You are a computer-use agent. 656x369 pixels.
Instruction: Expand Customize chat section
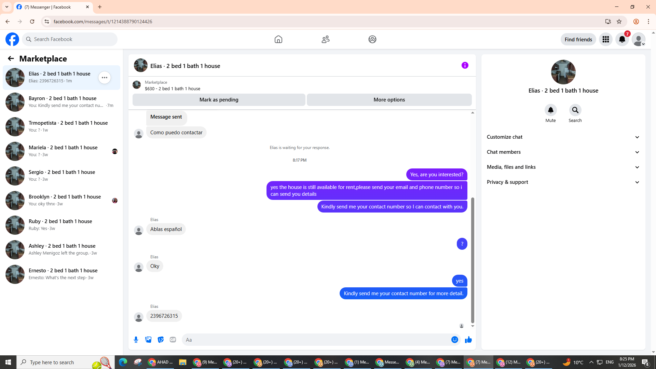563,137
